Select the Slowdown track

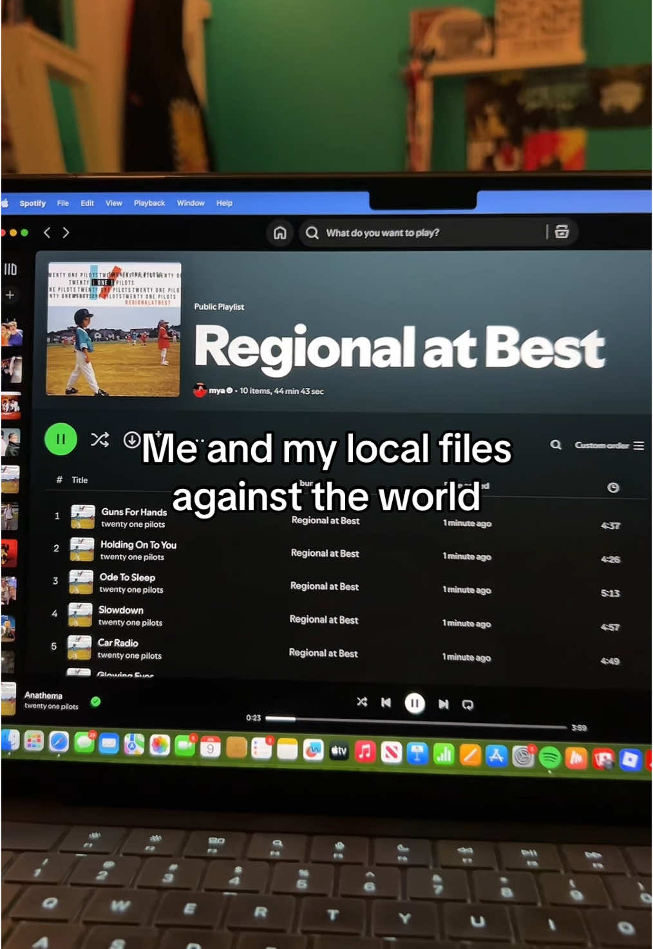tap(121, 609)
